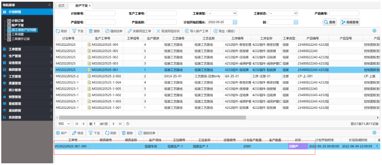This screenshot has width=382, height=165.
Task: Open the page size 100 dropdown
Action: point(64,124)
